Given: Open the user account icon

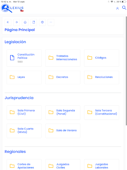Looking at the screenshot, I should click(117, 8).
